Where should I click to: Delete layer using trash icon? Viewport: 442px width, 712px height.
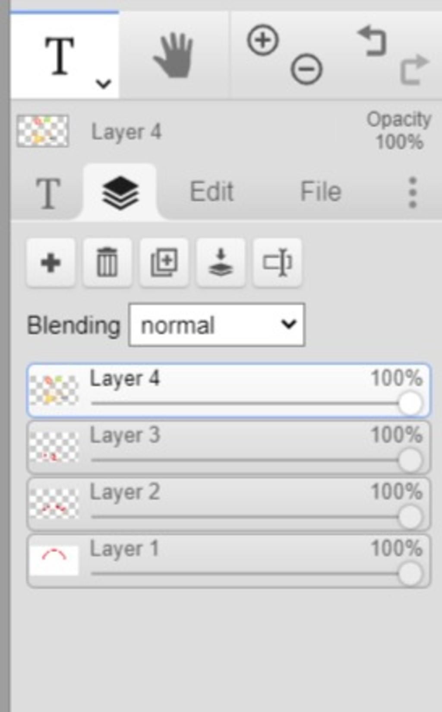[x=107, y=262]
